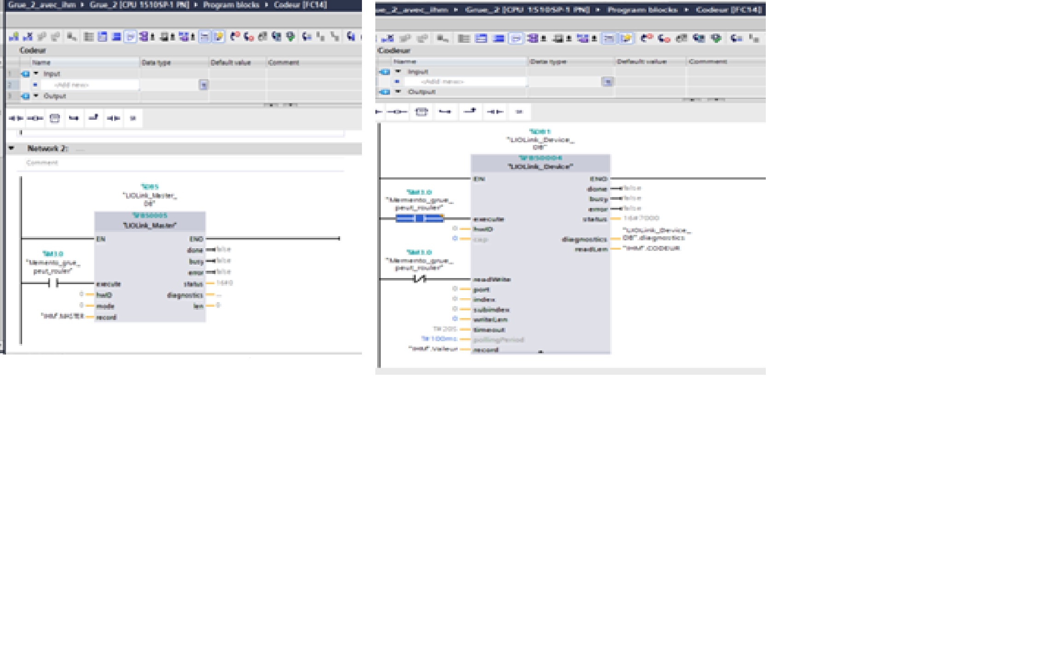This screenshot has width=1061, height=663.
Task: Click the open branch icon in right favorites bar
Action: coord(445,112)
